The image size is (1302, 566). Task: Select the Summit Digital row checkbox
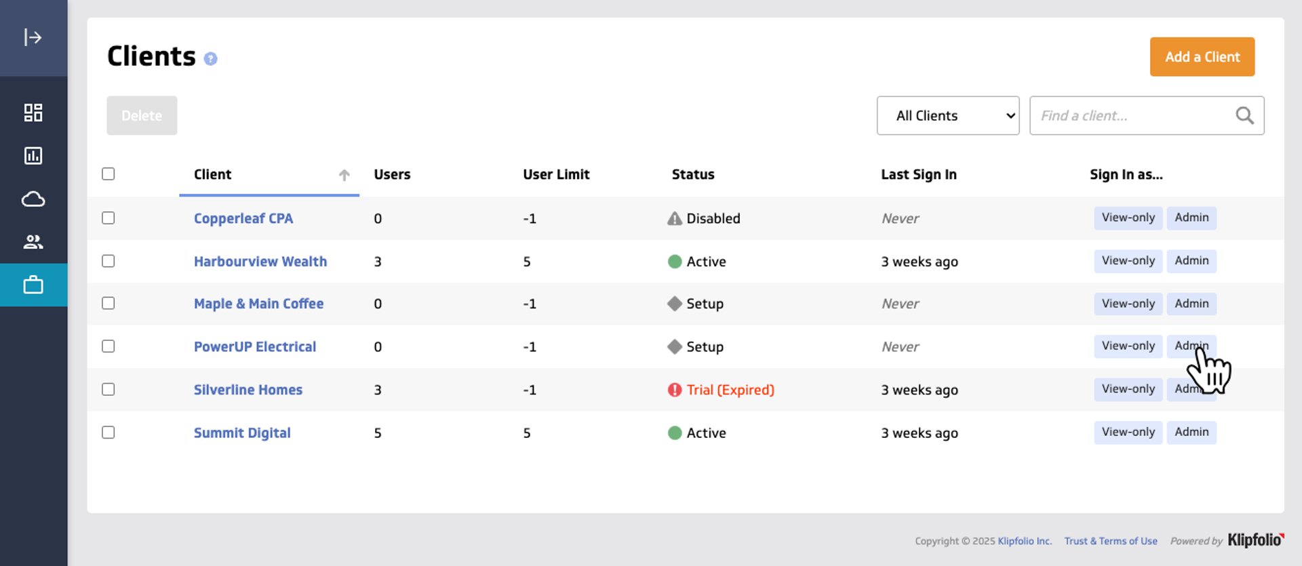point(108,432)
